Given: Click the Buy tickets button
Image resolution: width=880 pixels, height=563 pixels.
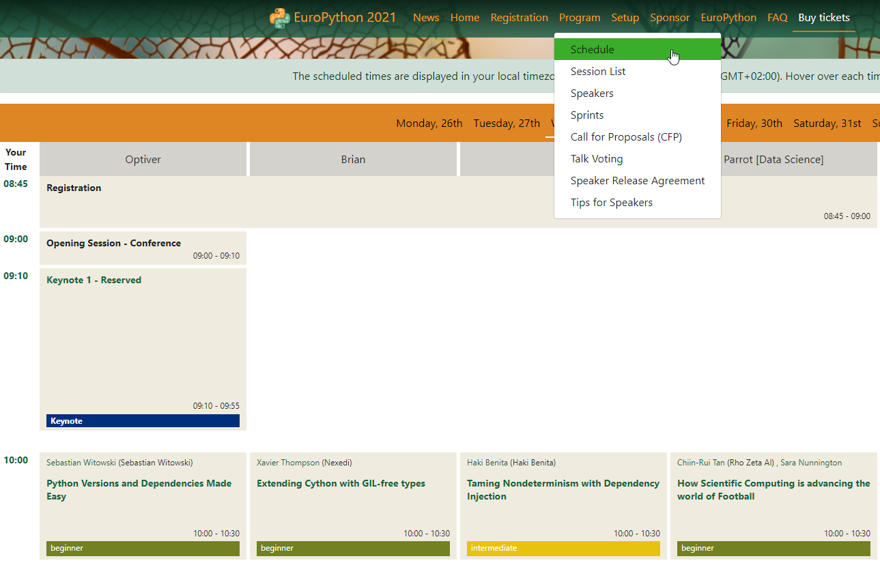Looking at the screenshot, I should click(x=823, y=18).
